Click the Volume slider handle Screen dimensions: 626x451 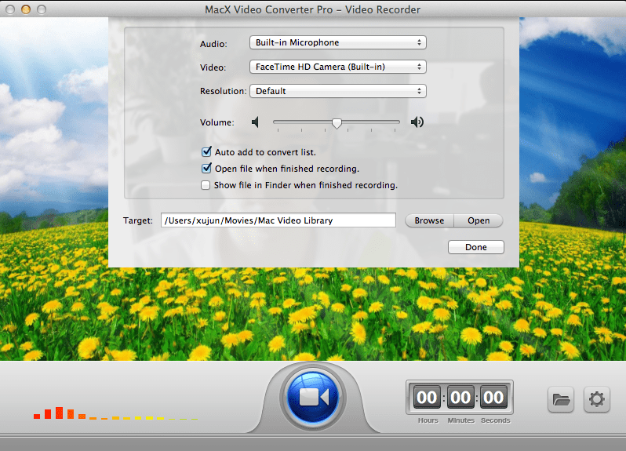[337, 123]
